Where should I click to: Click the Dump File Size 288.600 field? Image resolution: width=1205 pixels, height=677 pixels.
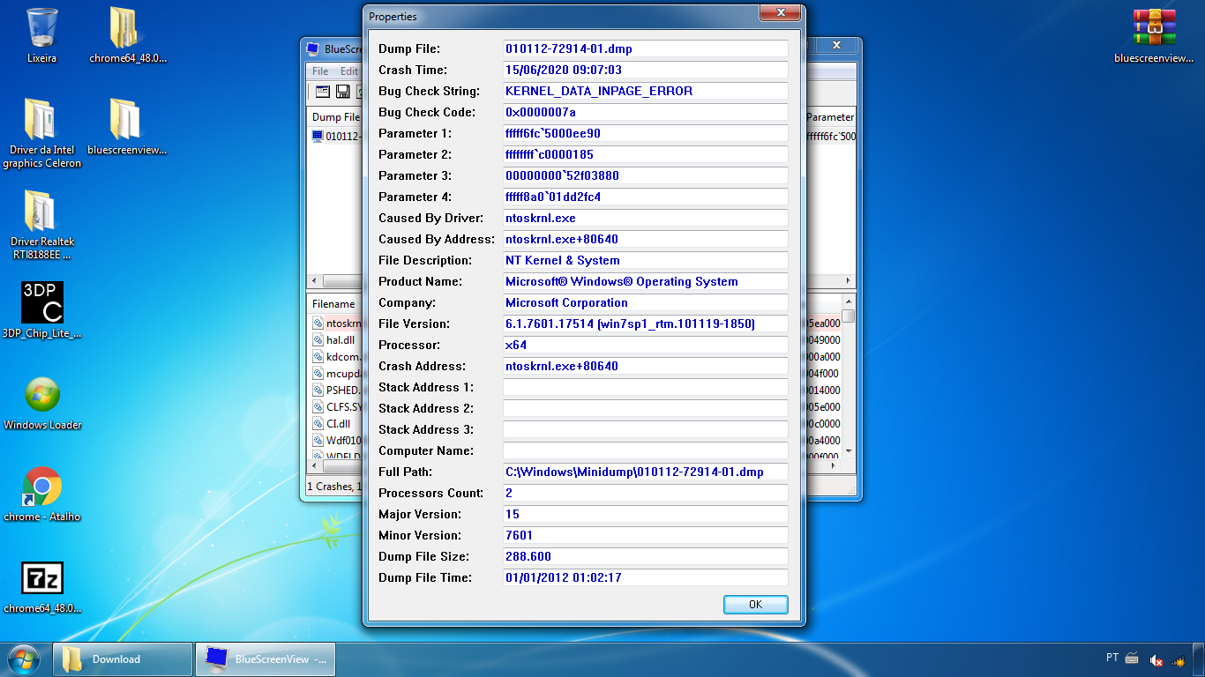click(646, 556)
